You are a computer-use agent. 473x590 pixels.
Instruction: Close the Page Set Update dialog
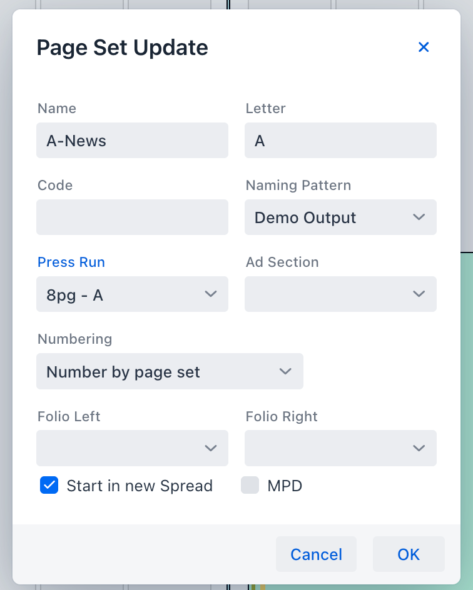tap(424, 47)
